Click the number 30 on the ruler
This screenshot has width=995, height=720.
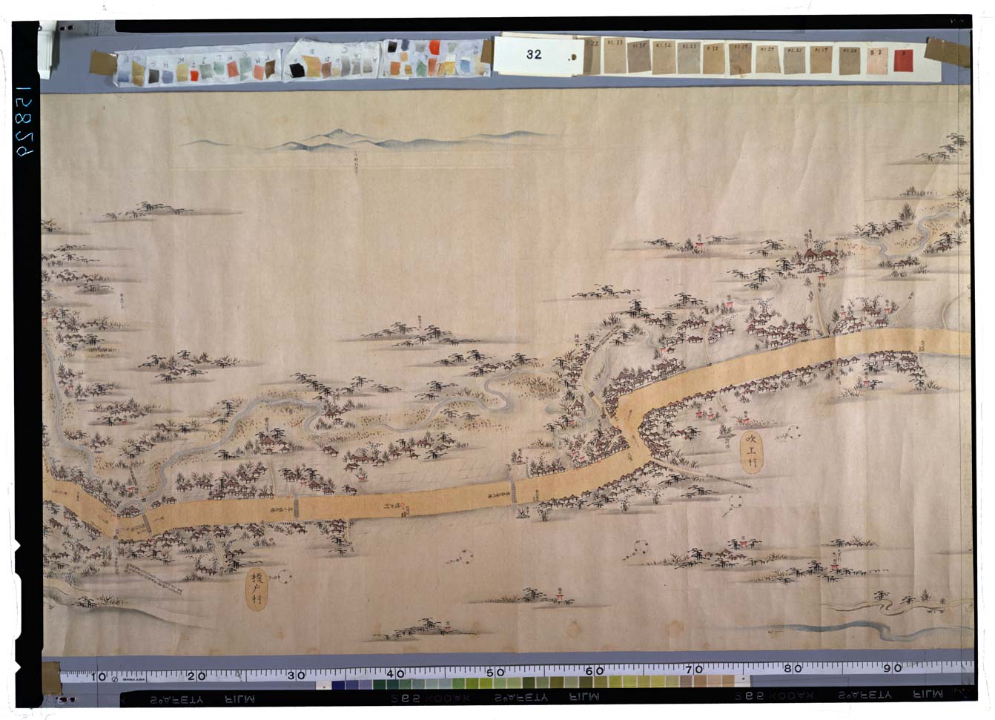pos(296,675)
